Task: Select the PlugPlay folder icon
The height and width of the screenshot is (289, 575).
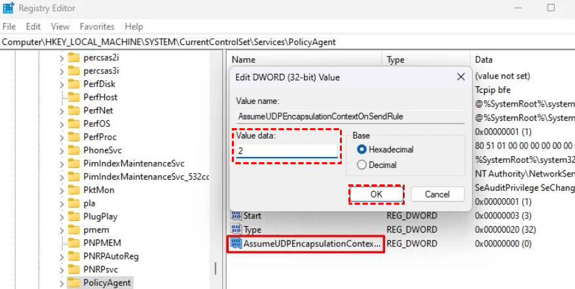Action: [x=74, y=216]
